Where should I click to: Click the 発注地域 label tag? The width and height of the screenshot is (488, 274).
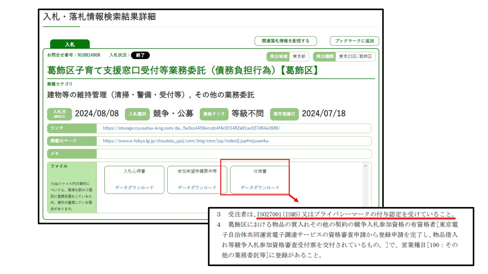278,56
